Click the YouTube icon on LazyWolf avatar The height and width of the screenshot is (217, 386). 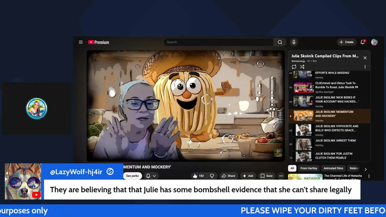pos(36,195)
